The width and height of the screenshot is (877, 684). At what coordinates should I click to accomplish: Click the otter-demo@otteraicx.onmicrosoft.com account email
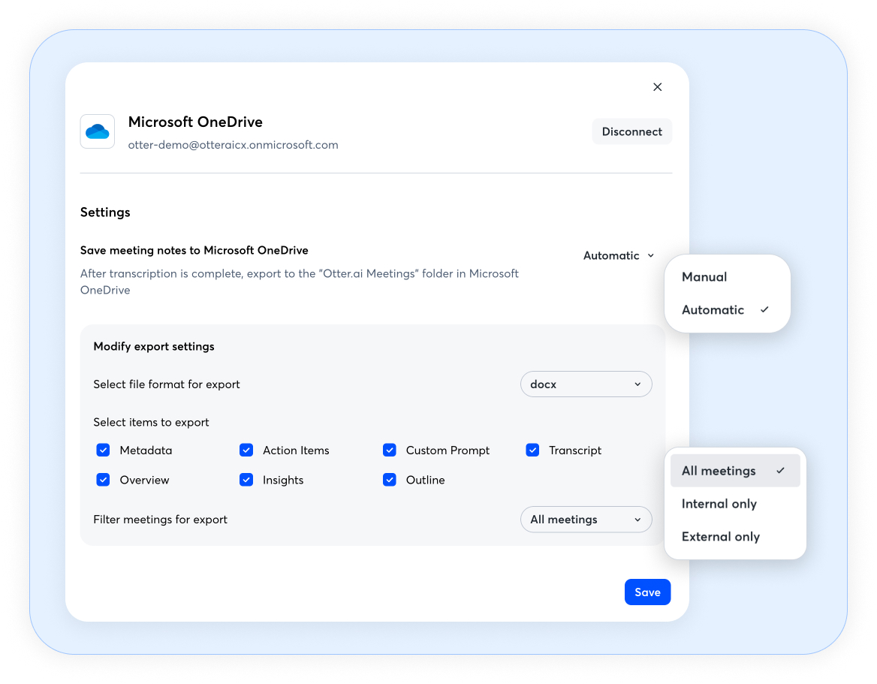[x=233, y=145]
